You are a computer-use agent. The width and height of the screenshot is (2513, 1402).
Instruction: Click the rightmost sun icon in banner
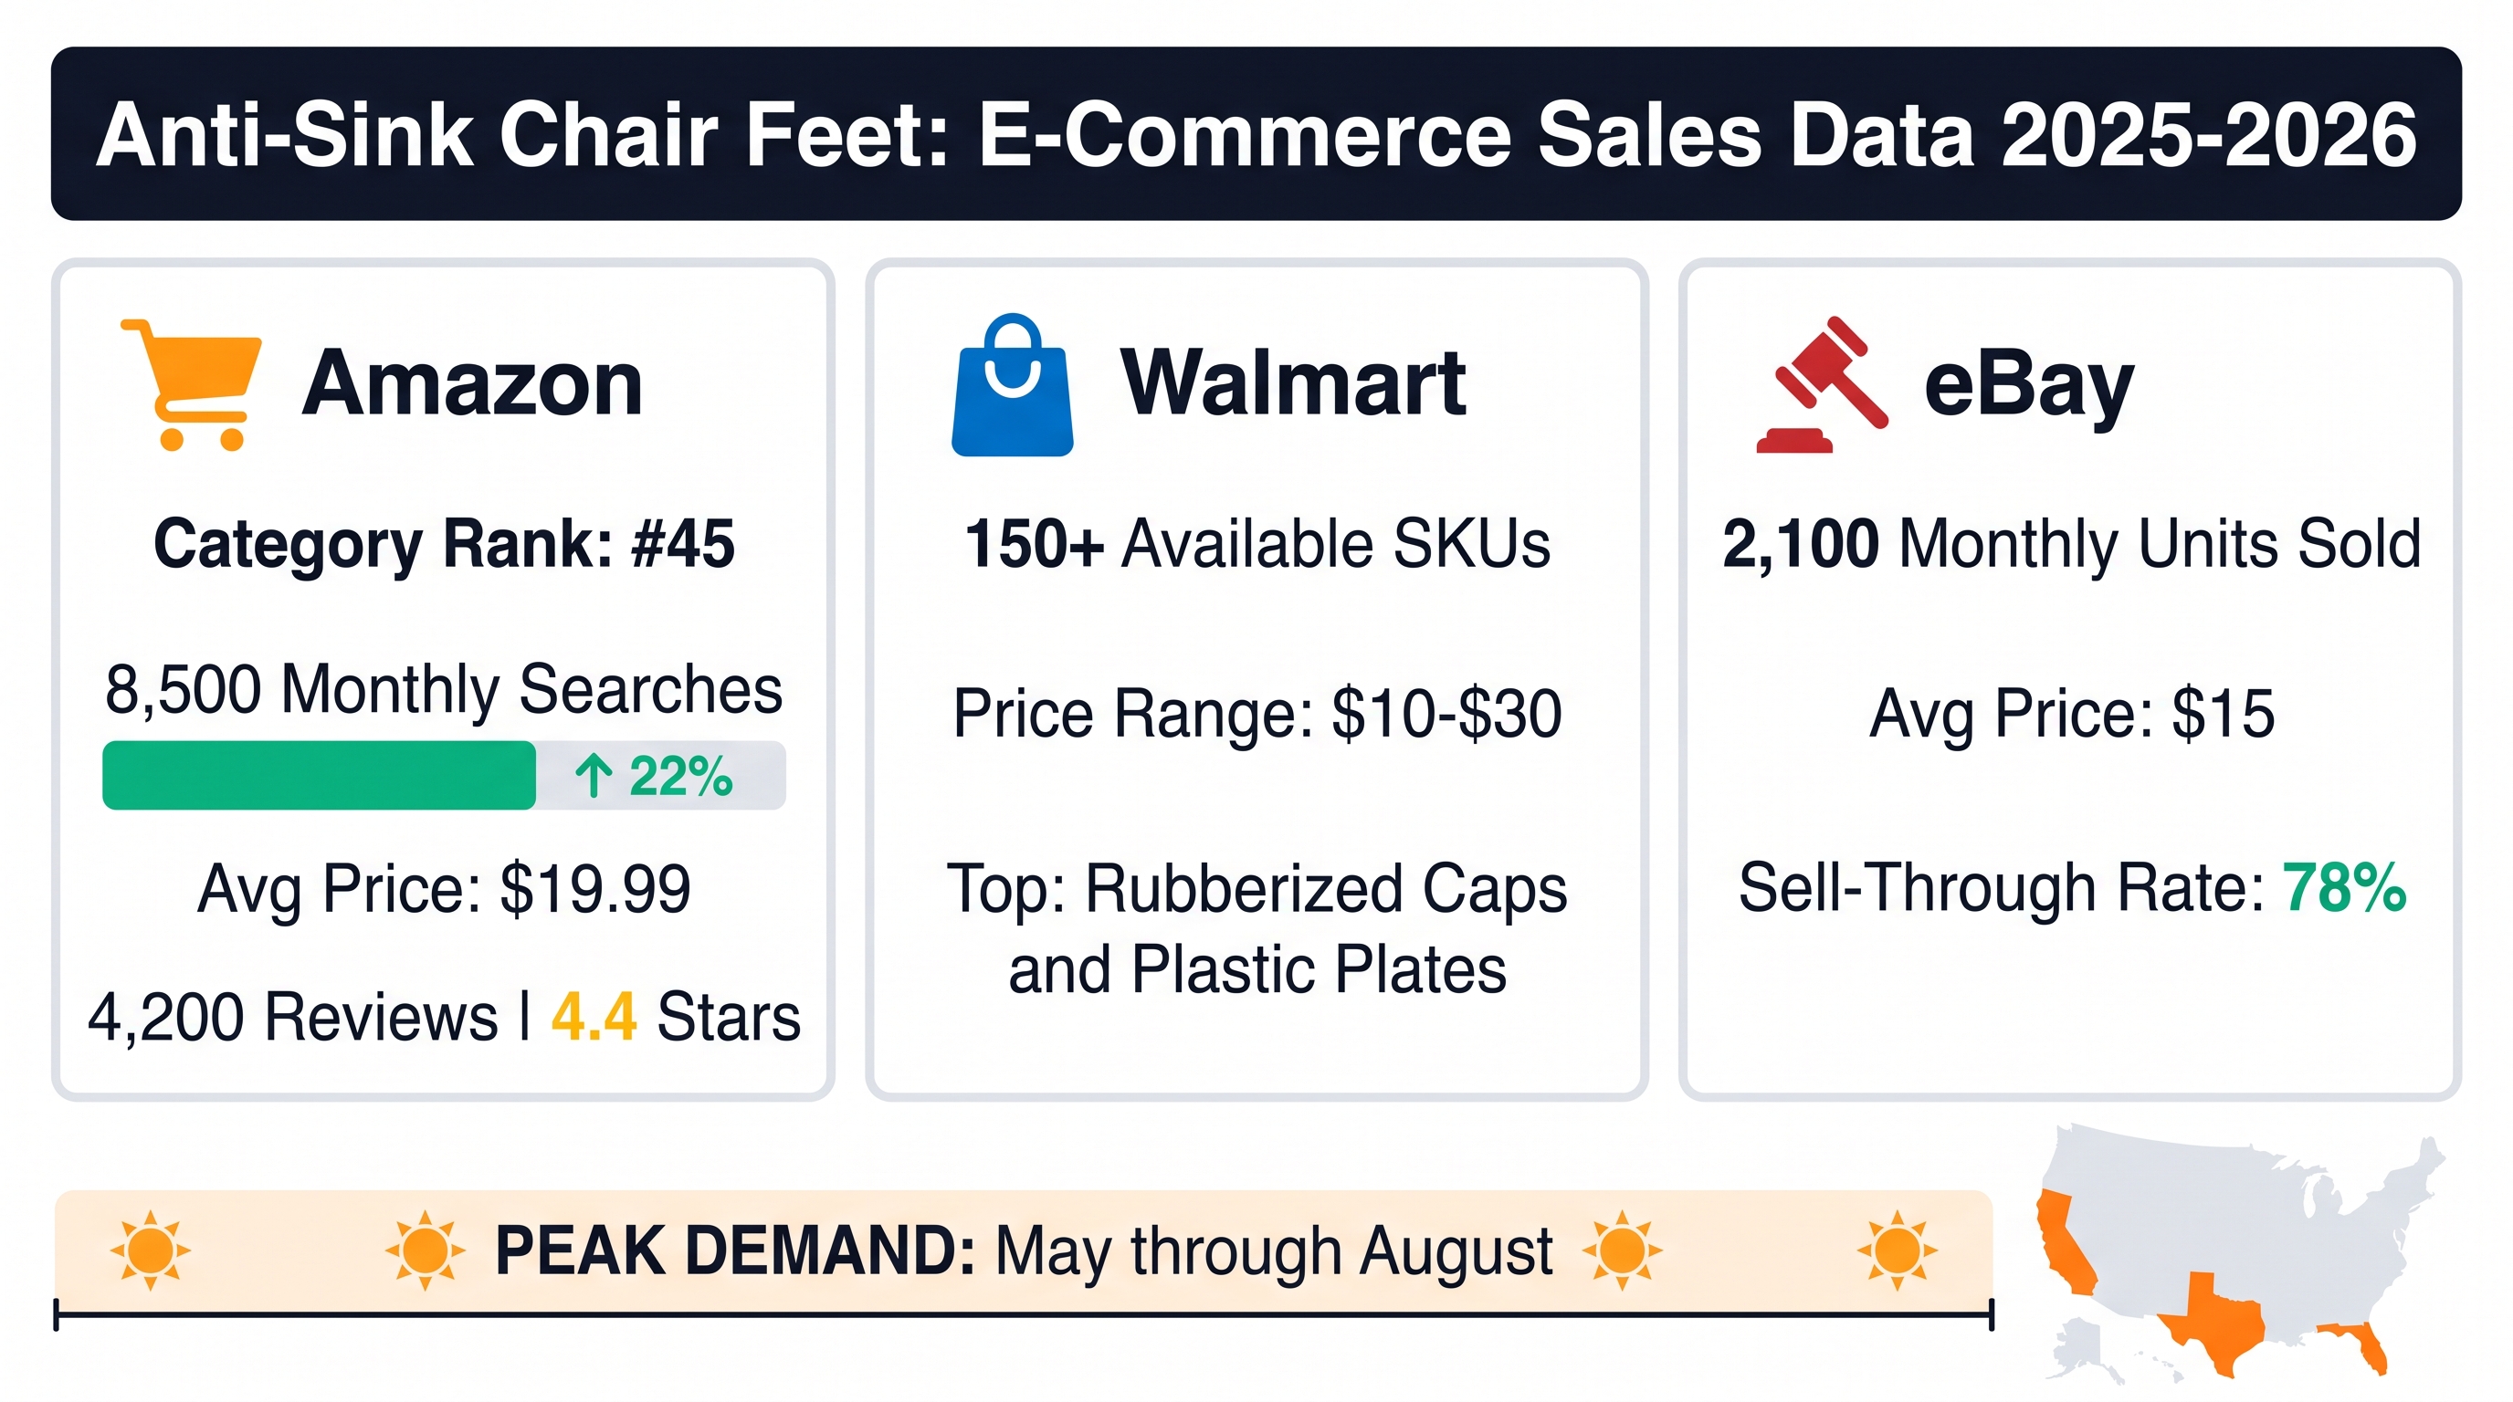(1897, 1250)
